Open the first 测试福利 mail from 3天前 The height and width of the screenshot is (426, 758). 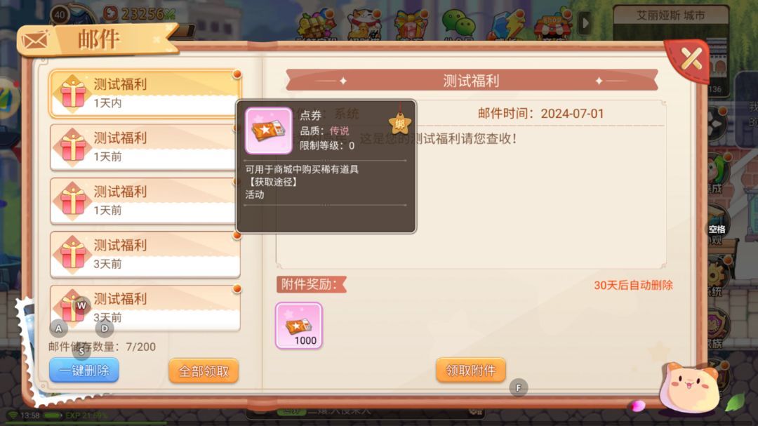click(x=145, y=254)
